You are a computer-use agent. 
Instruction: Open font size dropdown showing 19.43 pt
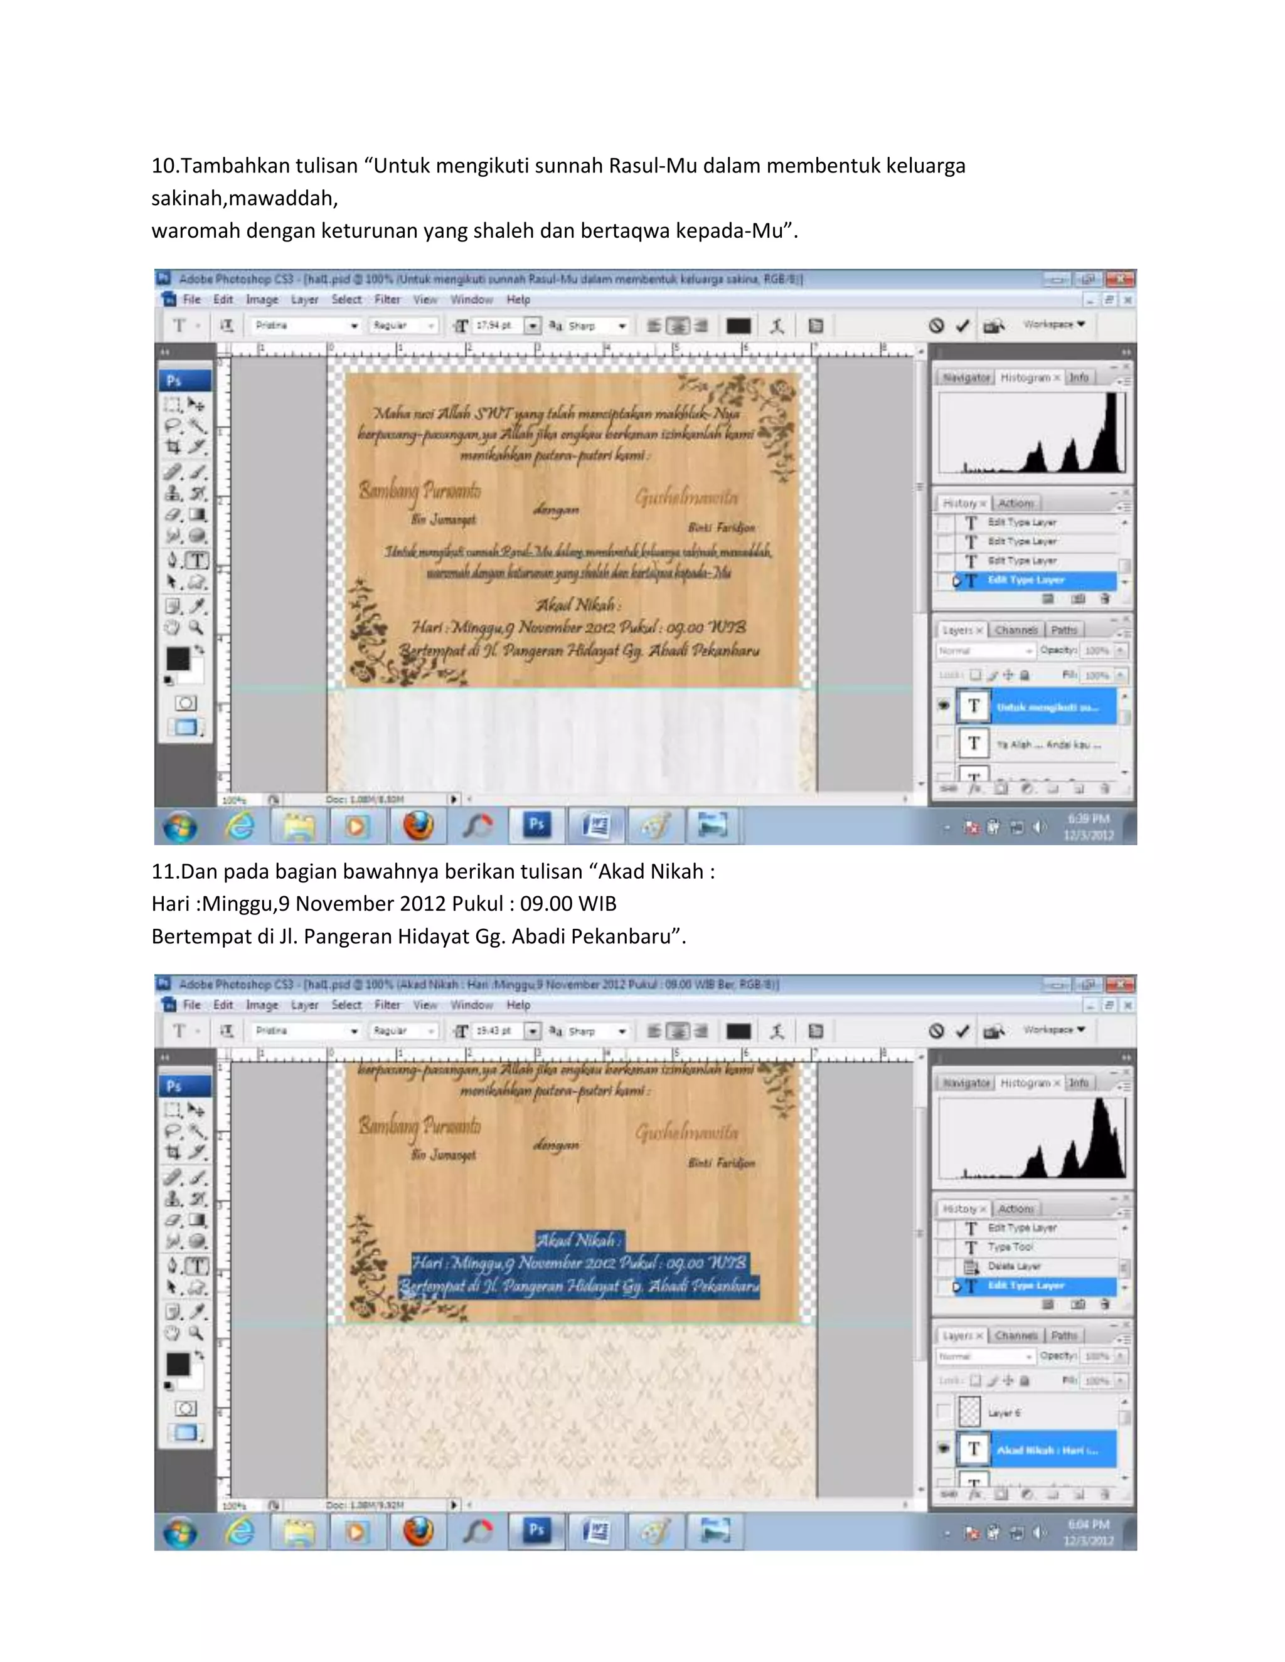533,1031
